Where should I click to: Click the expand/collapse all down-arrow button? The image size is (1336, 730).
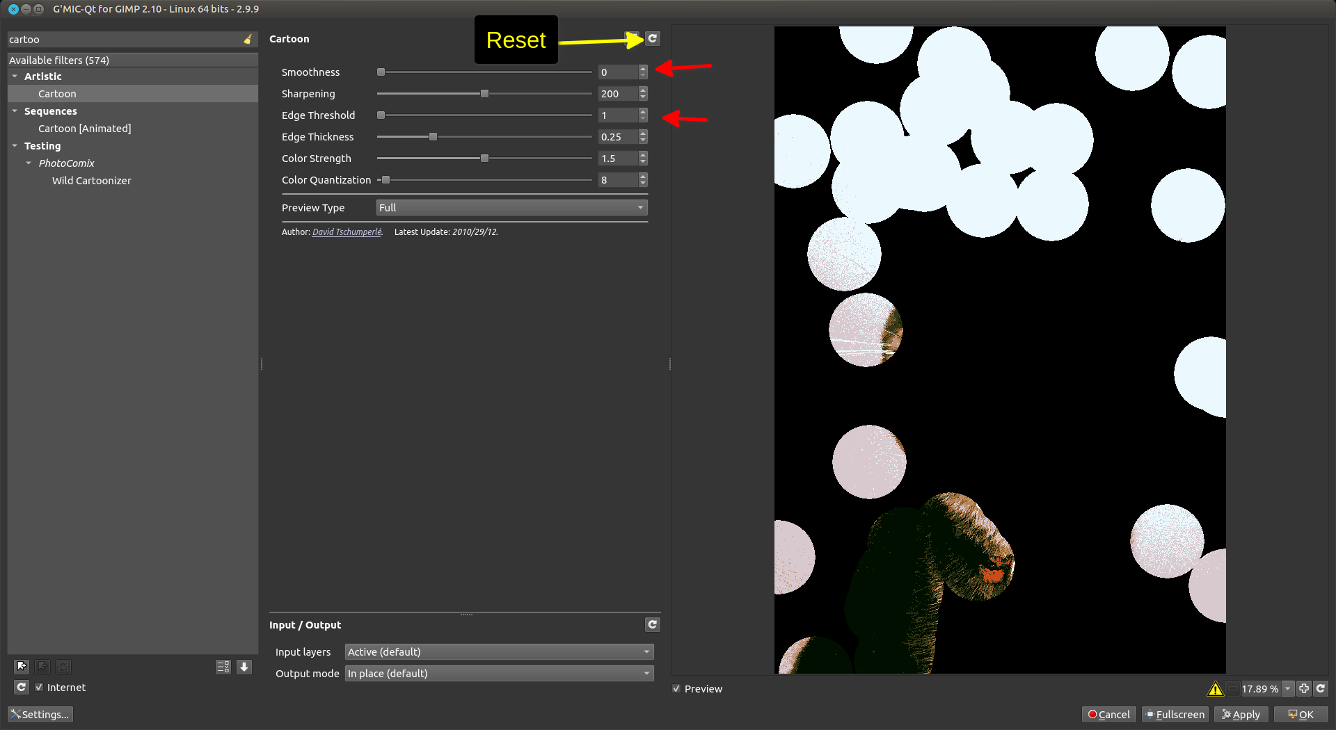(x=244, y=667)
